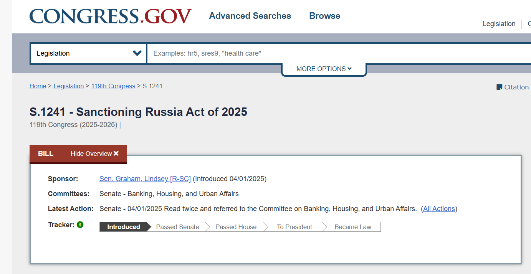
Task: Click the green Tracker info icon
Action: click(x=80, y=225)
